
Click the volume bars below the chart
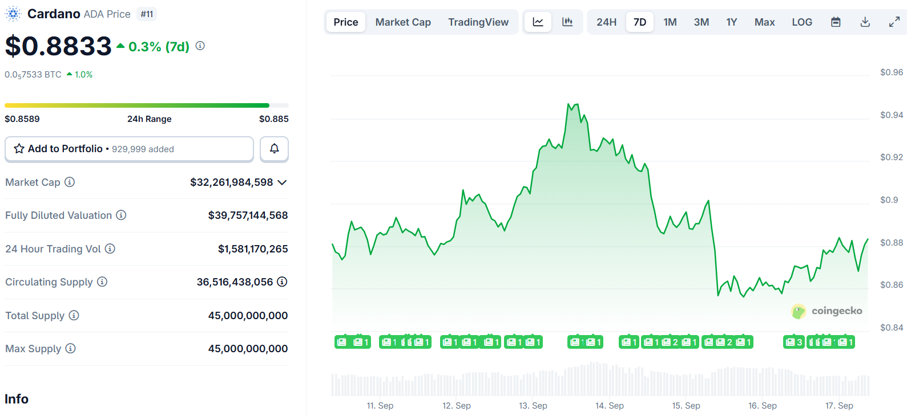tap(600, 380)
